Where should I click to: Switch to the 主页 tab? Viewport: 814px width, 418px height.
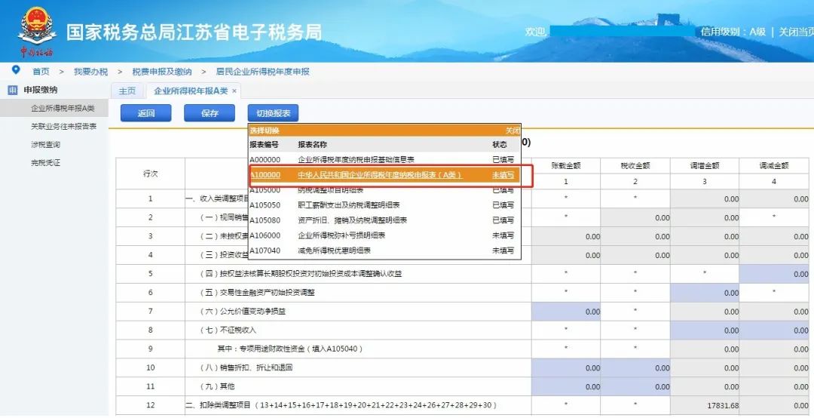pyautogui.click(x=127, y=91)
